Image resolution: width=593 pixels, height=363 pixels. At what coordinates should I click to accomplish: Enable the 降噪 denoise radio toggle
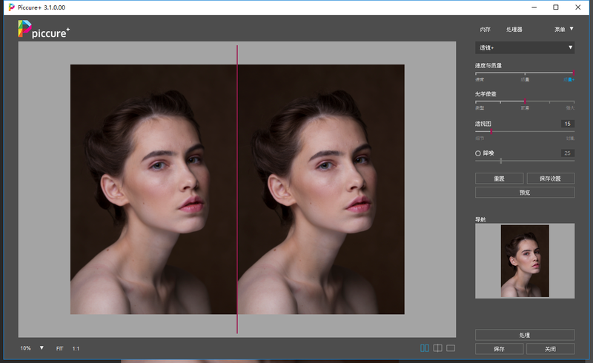pos(478,153)
